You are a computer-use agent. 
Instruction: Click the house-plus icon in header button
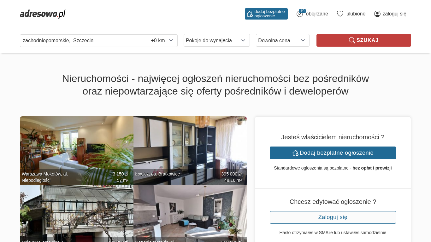(x=250, y=14)
